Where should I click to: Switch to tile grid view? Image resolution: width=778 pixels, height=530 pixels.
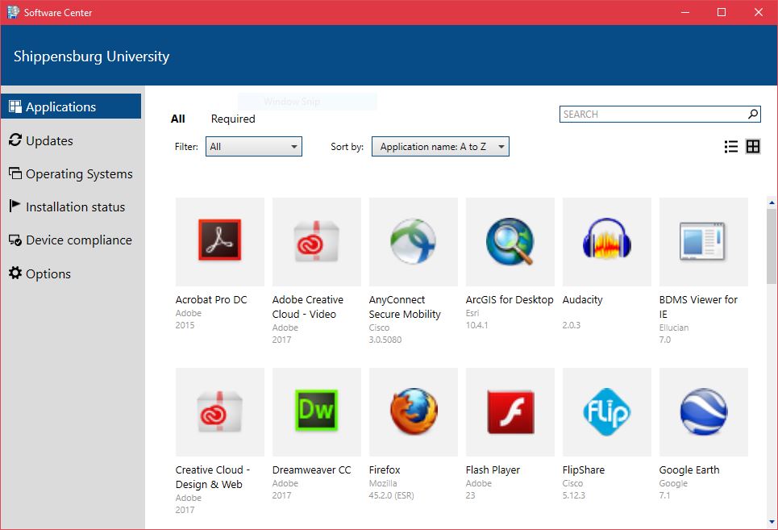[753, 147]
